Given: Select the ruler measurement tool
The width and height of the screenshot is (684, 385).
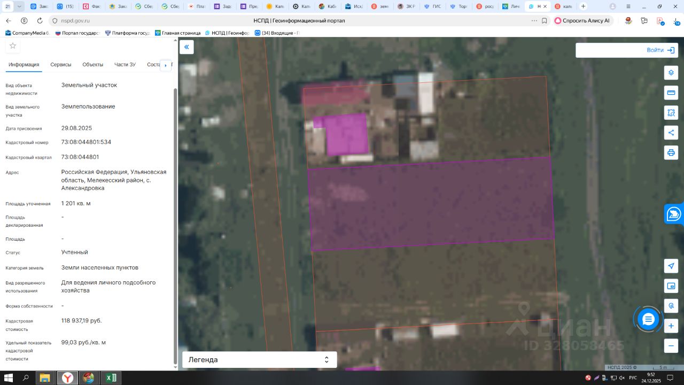Looking at the screenshot, I should pyautogui.click(x=671, y=93).
